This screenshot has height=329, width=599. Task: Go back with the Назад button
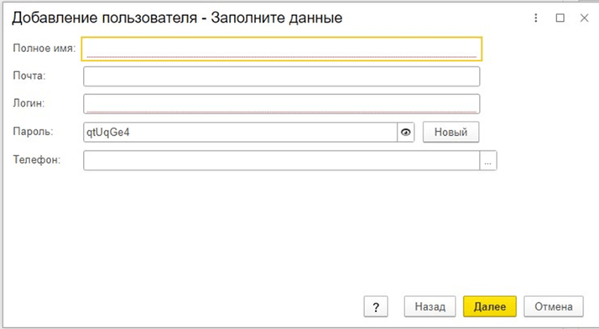point(430,306)
